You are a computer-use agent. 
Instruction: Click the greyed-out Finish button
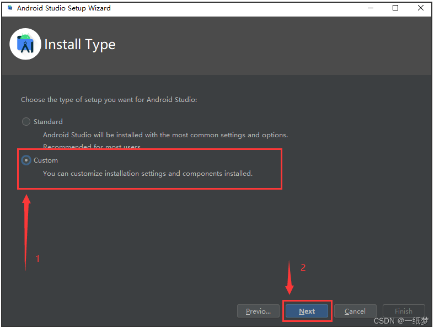point(404,311)
